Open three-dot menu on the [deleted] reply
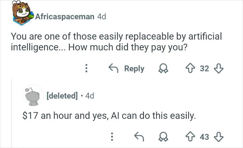 tap(111, 137)
